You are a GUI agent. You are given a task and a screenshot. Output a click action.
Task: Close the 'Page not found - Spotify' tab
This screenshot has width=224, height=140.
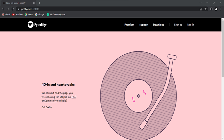pyautogui.click(x=34, y=3)
